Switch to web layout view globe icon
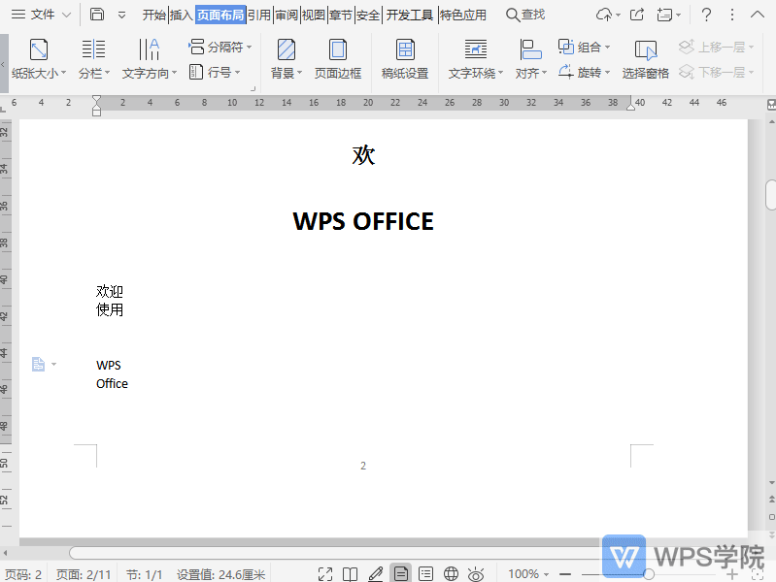Image resolution: width=776 pixels, height=582 pixels. tap(451, 574)
